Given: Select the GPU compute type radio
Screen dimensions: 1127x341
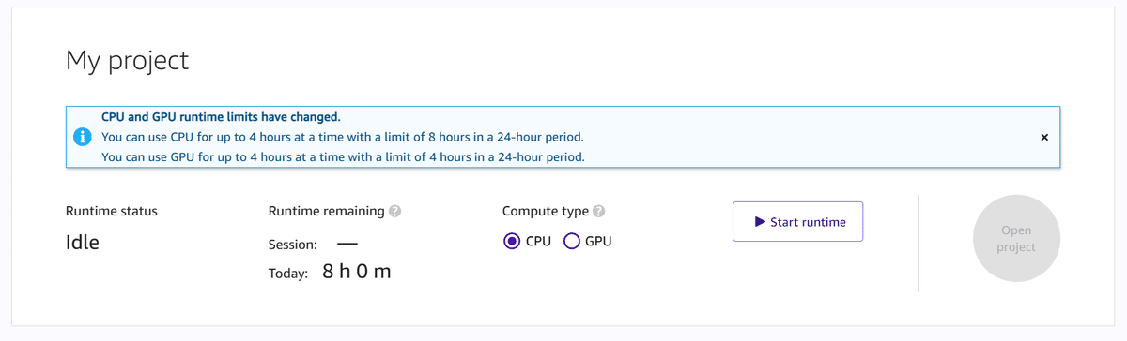Looking at the screenshot, I should pyautogui.click(x=571, y=241).
